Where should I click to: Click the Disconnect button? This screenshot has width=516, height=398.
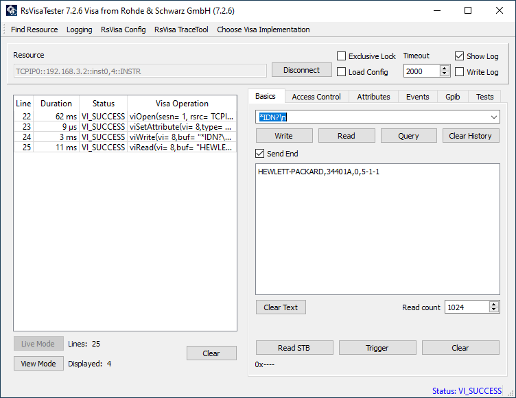coord(301,70)
